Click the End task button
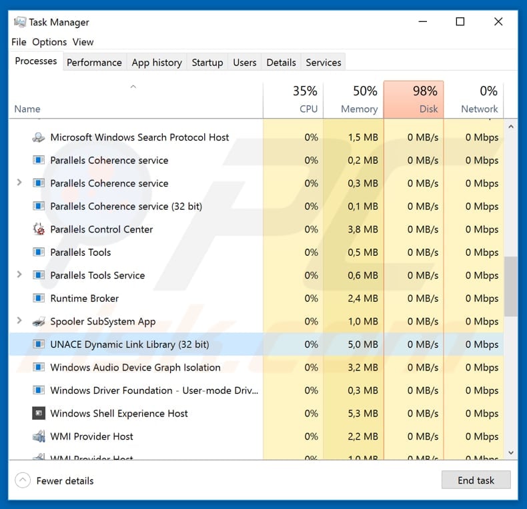 (476, 480)
